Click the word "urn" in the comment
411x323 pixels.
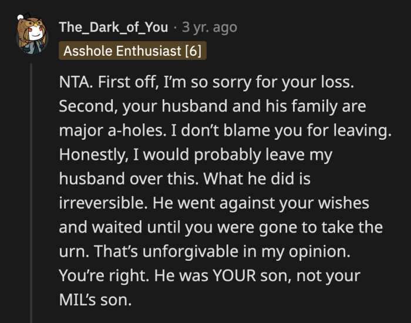[x=70, y=251]
